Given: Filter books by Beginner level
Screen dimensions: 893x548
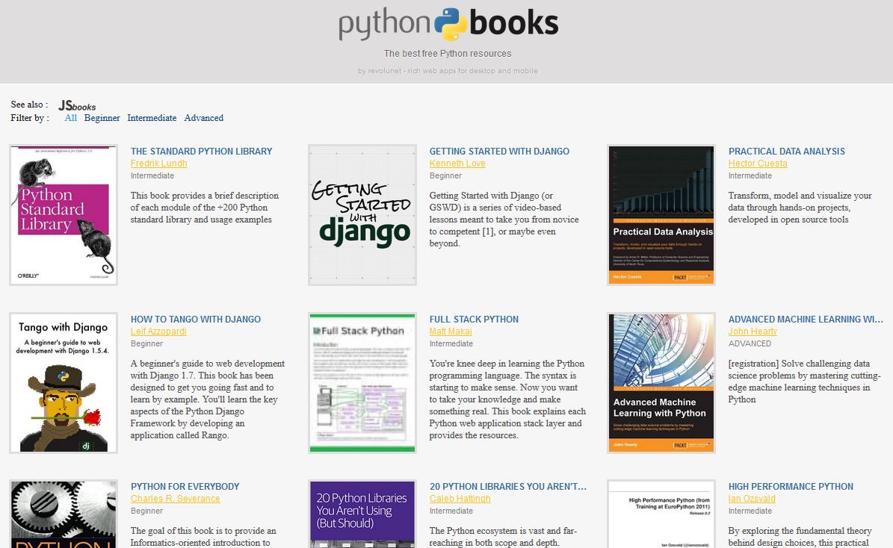Looking at the screenshot, I should (102, 118).
